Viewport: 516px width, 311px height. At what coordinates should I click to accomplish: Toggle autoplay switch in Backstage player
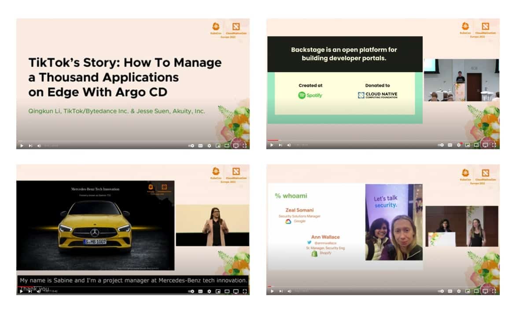pos(441,145)
